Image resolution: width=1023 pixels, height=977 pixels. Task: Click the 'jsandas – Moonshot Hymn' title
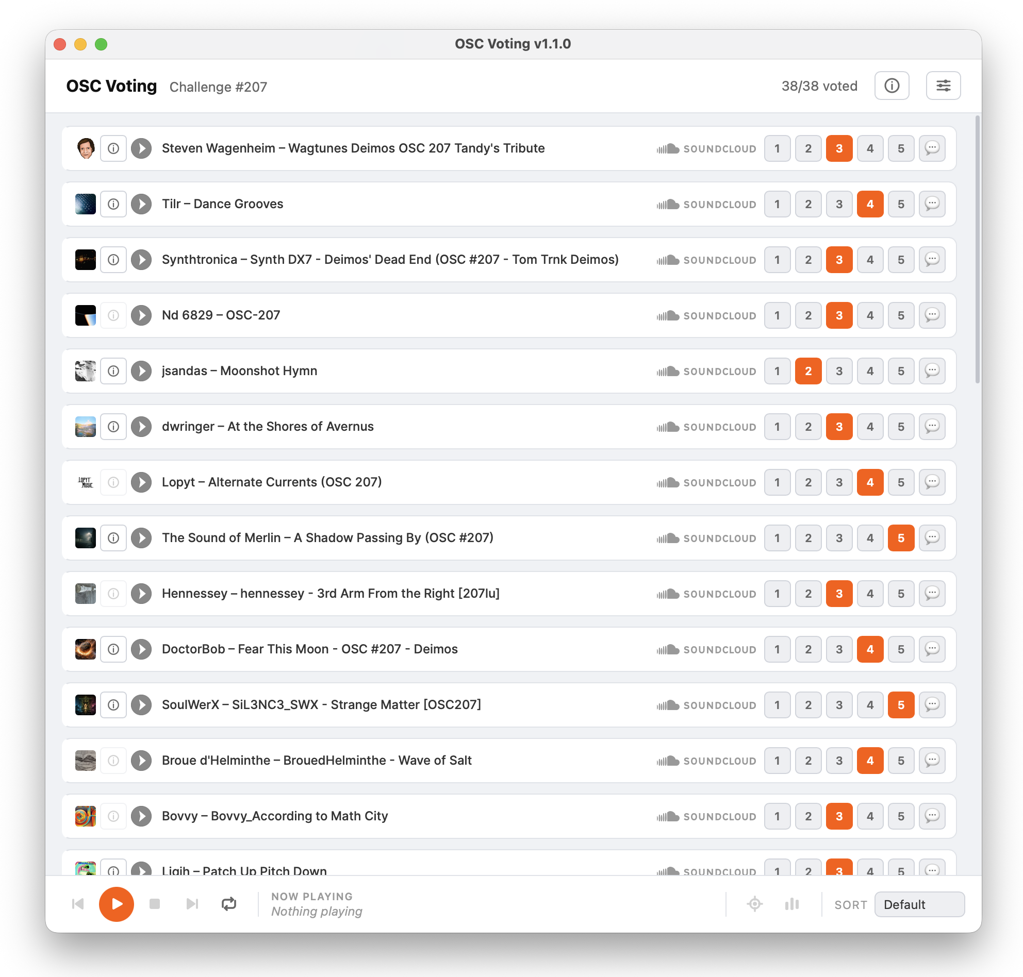[x=239, y=371]
